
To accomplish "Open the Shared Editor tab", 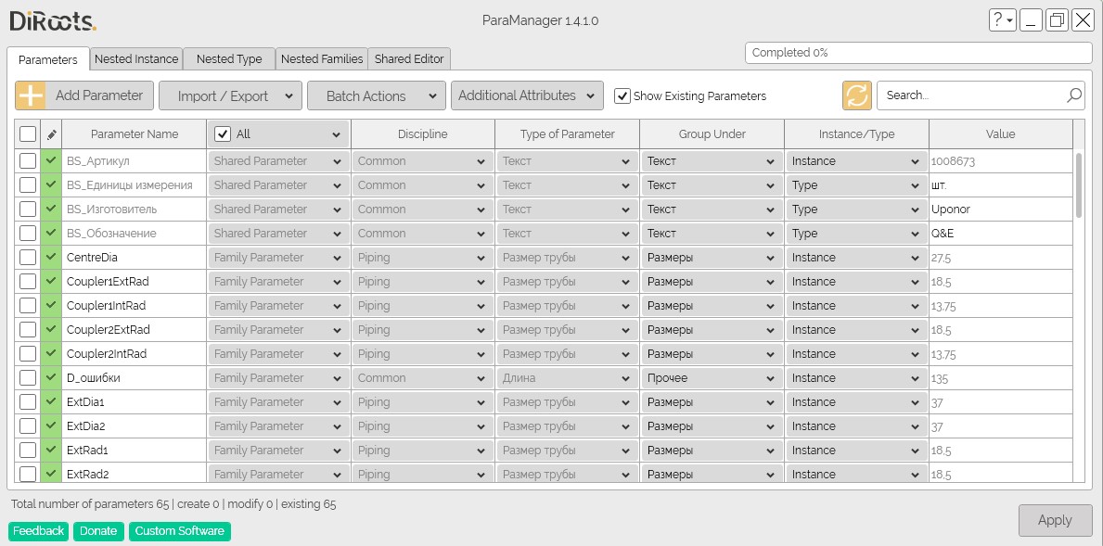I will pyautogui.click(x=409, y=59).
